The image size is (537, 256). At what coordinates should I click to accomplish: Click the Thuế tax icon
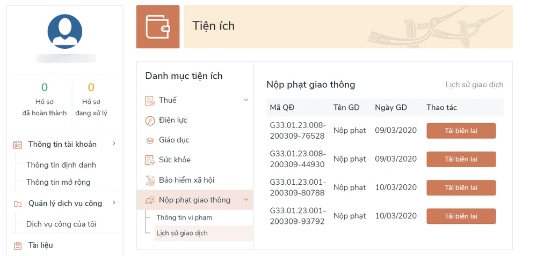pos(150,101)
